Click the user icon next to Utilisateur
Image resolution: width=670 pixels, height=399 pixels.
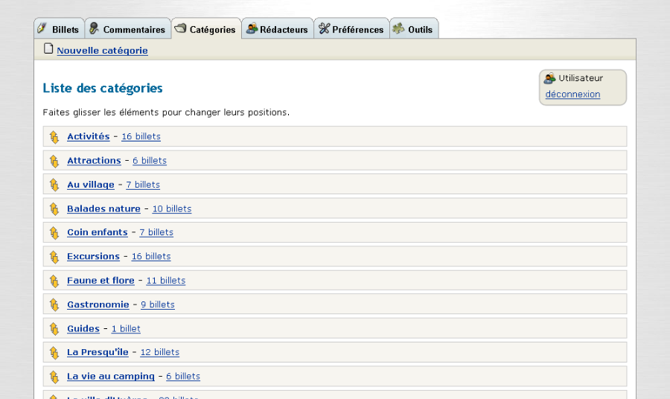pyautogui.click(x=550, y=78)
